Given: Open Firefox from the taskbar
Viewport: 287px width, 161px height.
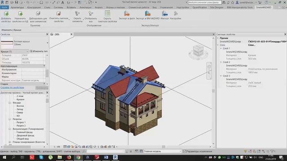Looking at the screenshot, I should pos(69,157).
